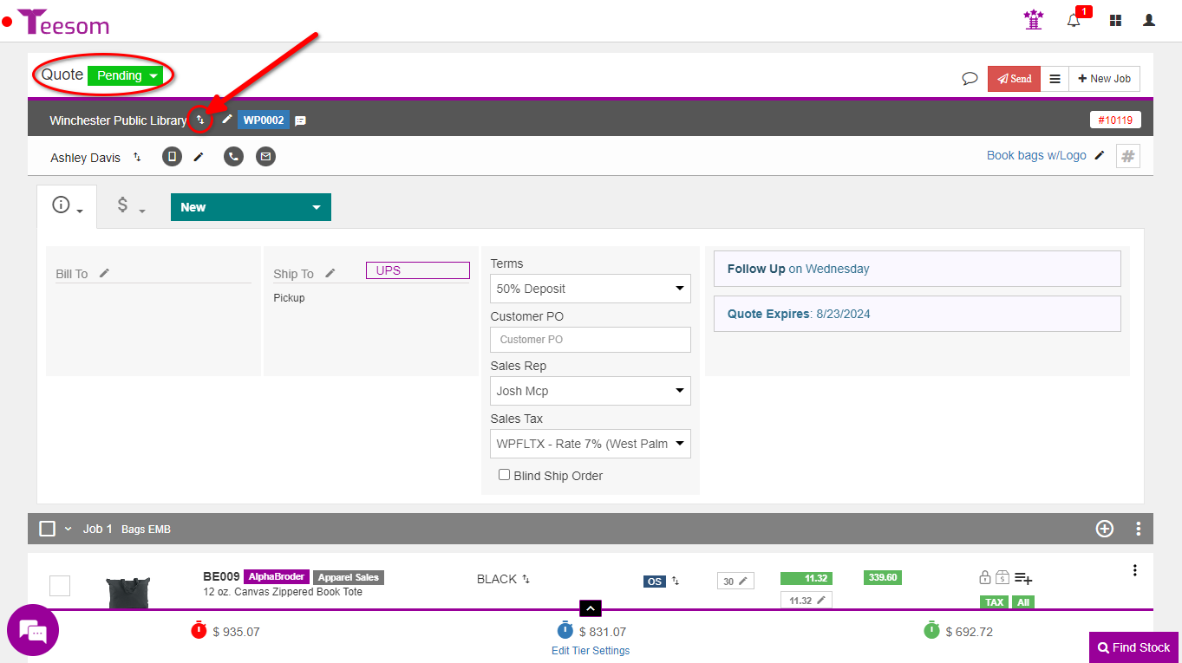The width and height of the screenshot is (1182, 663).
Task: Tick the BE009 line item checkbox
Action: coord(60,586)
